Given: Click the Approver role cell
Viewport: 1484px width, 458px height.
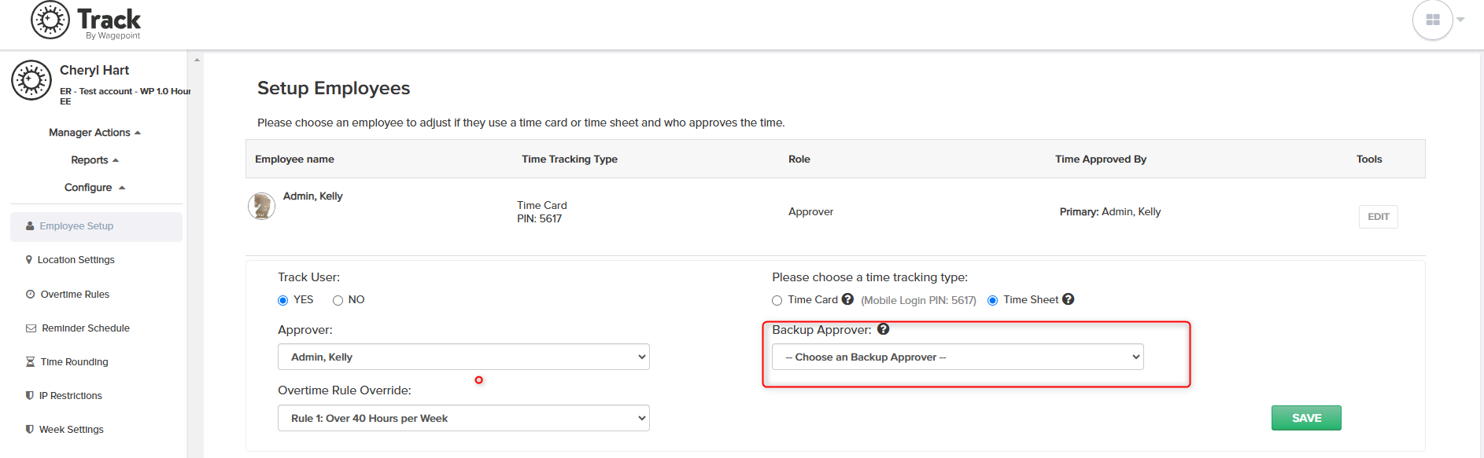Looking at the screenshot, I should pos(810,212).
